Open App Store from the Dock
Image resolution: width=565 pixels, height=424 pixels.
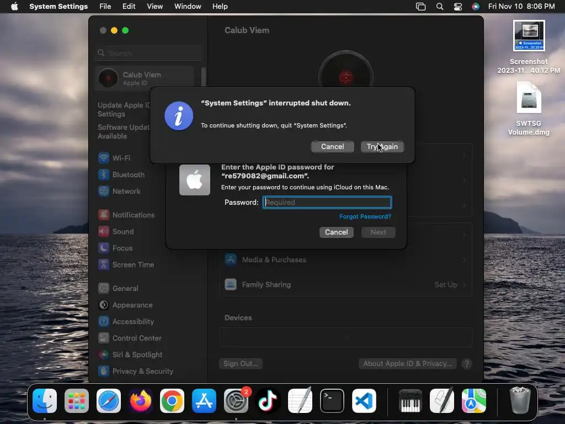point(204,401)
